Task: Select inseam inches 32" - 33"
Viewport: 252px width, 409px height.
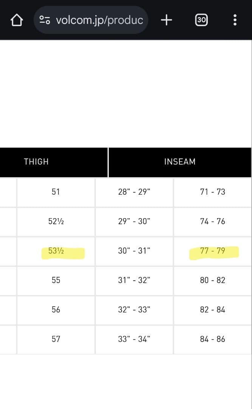Action: tap(134, 310)
